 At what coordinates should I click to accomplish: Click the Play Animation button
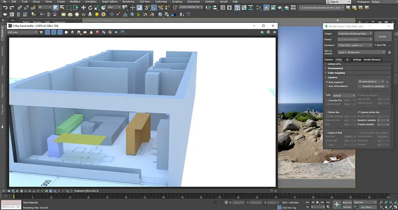[317, 202]
